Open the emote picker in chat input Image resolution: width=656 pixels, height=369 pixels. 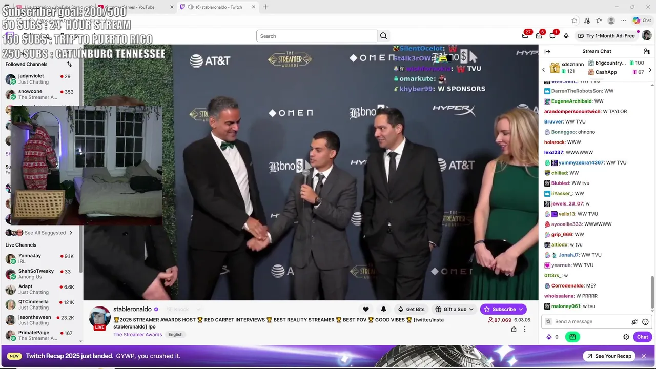[x=645, y=322]
